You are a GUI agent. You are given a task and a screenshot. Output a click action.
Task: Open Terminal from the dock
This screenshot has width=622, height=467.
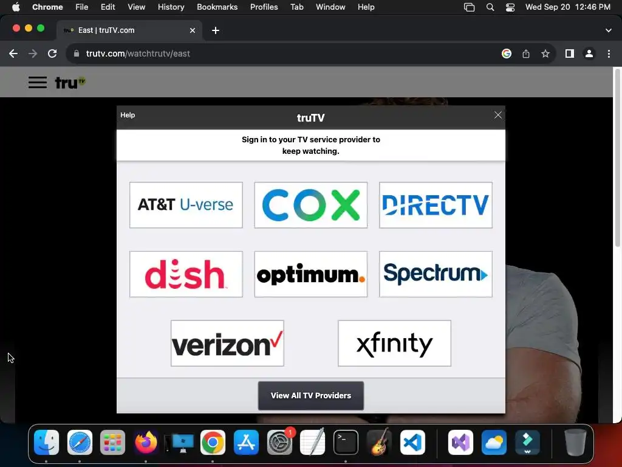(346, 442)
